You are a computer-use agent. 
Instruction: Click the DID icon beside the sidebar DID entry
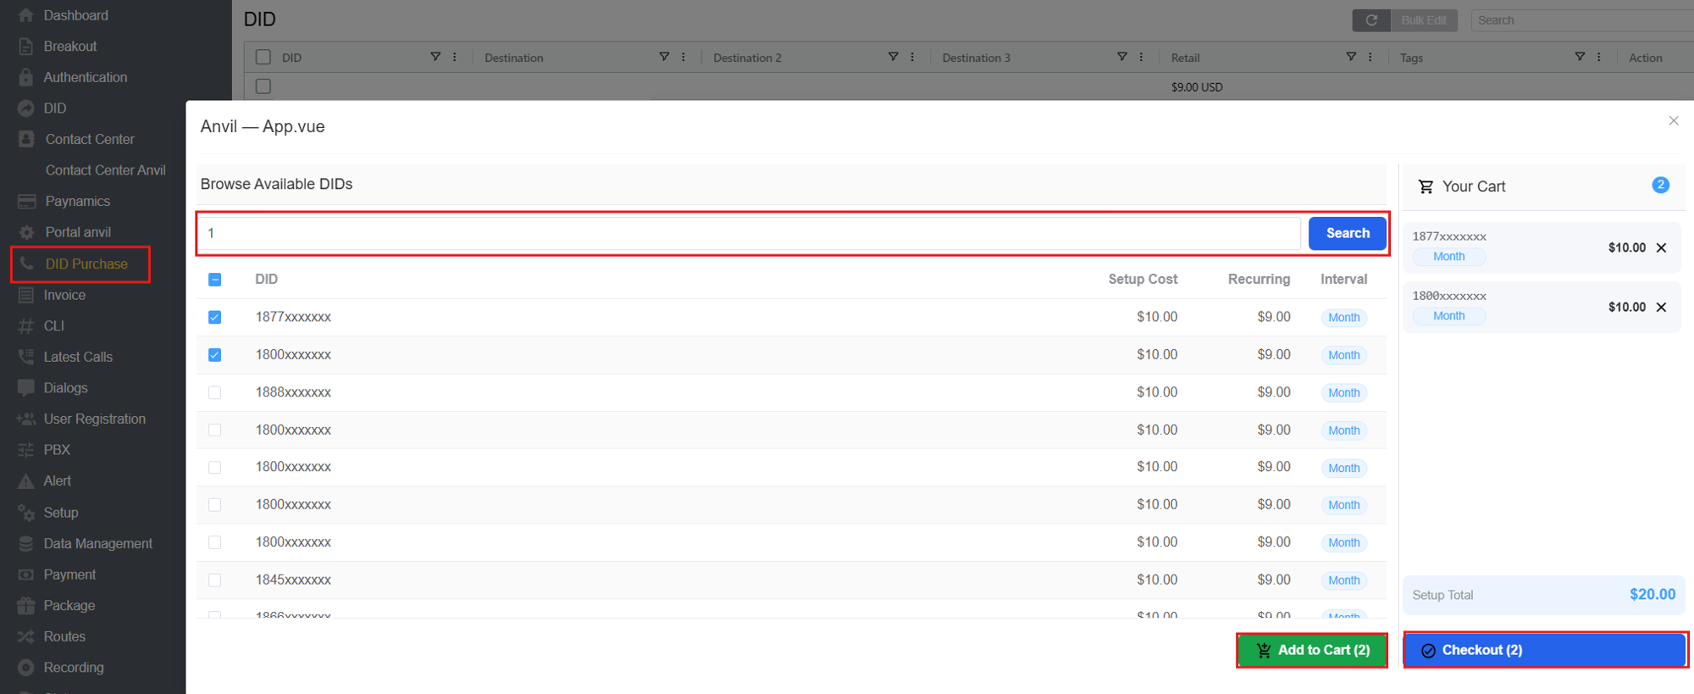coord(26,108)
